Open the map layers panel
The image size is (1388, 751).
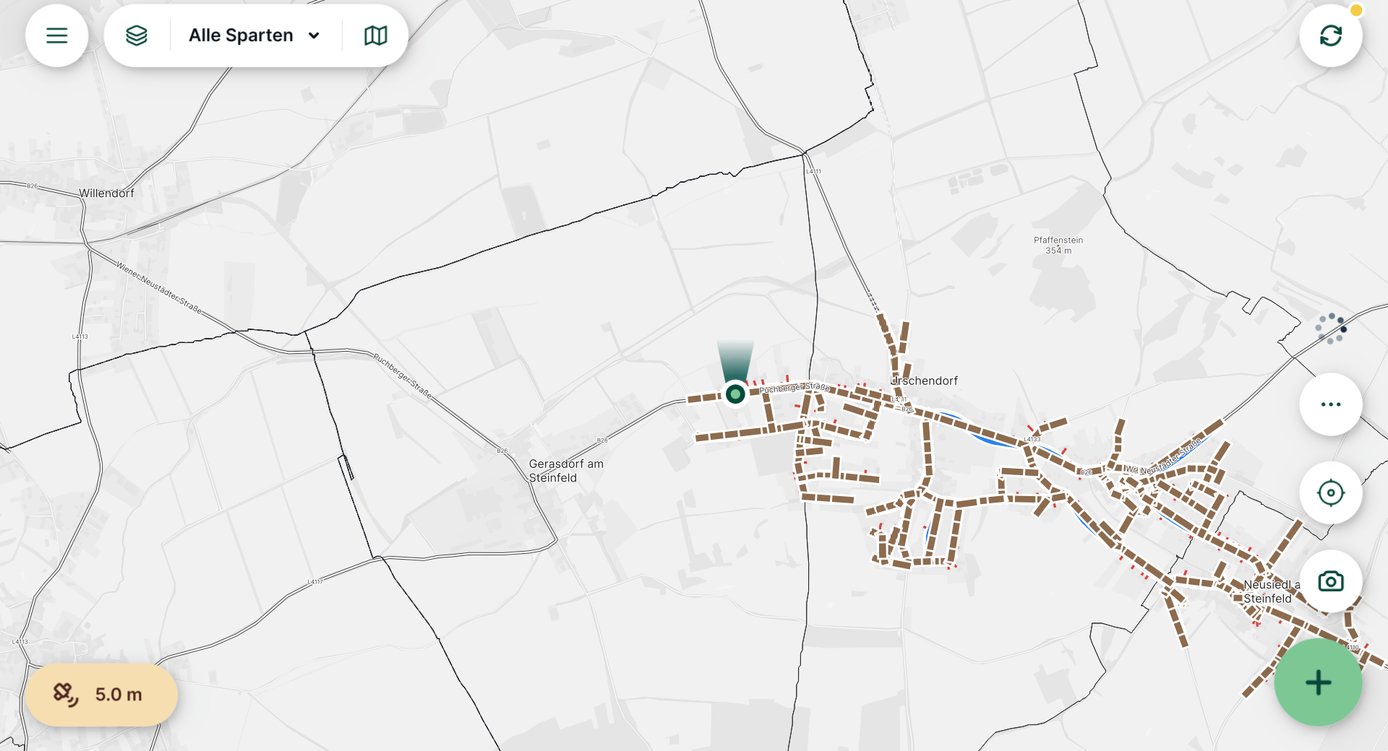[x=137, y=35]
